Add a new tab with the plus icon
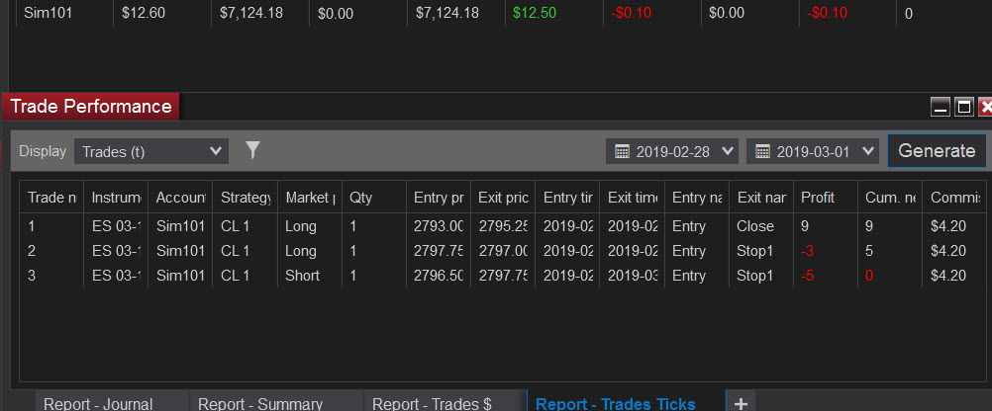Image resolution: width=992 pixels, height=411 pixels. tap(741, 403)
